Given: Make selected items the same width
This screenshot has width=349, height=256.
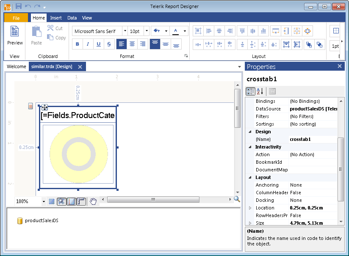Looking at the screenshot, I should [x=276, y=31].
